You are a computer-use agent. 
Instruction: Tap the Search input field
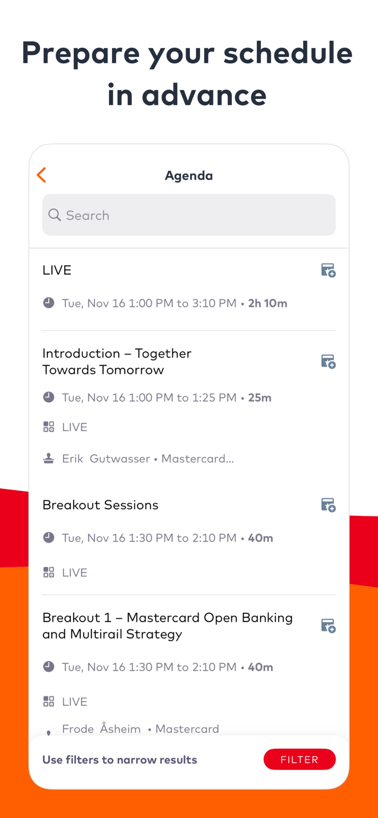(189, 215)
